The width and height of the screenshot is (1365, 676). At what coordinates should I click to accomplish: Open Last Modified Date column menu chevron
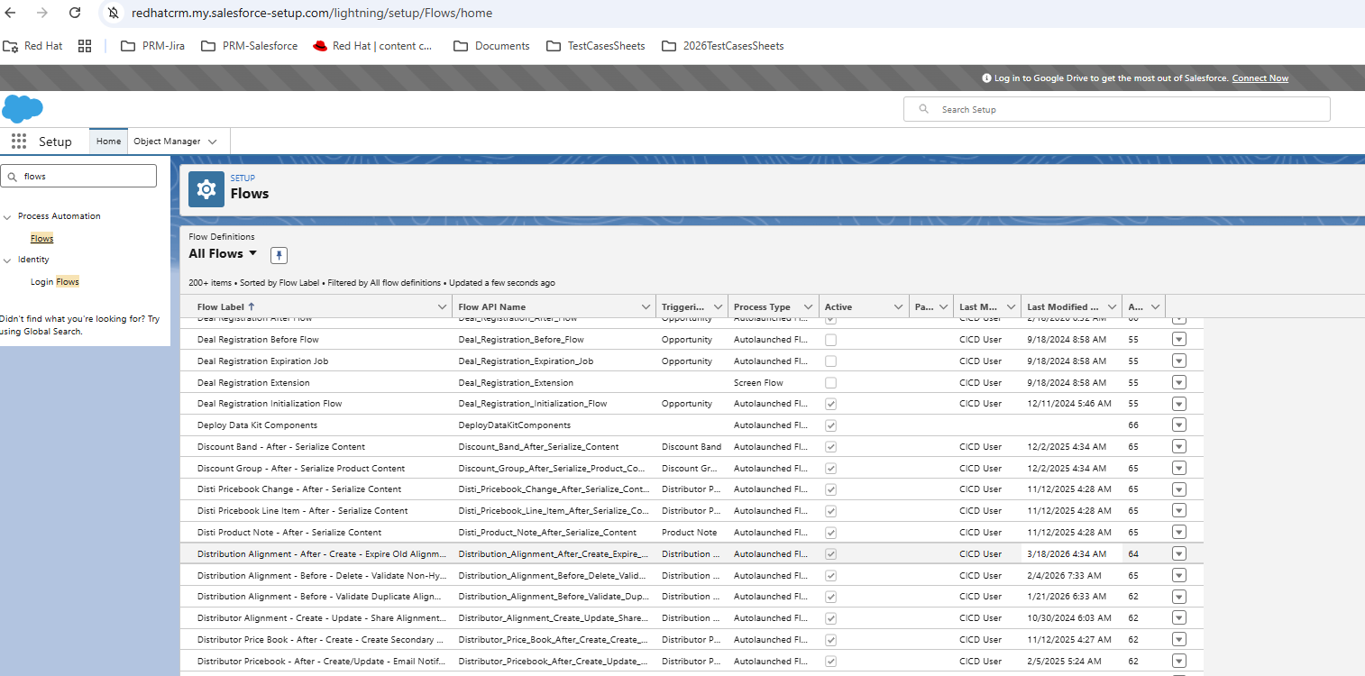click(x=1112, y=306)
